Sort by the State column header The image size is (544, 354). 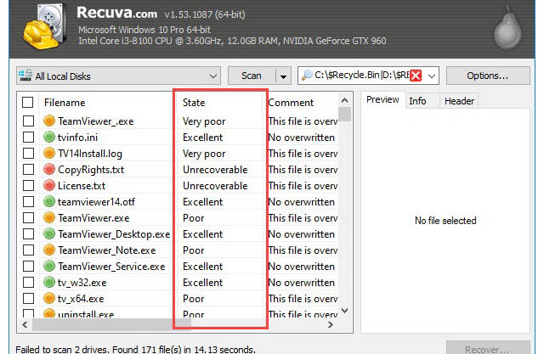click(x=194, y=103)
